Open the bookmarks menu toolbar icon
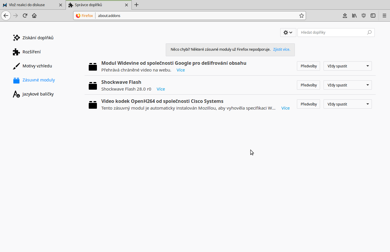The height and width of the screenshot is (252, 390). coord(345,16)
